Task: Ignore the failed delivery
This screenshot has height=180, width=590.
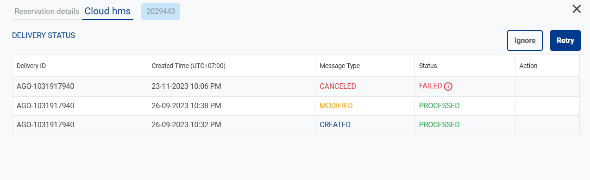Action: pyautogui.click(x=525, y=40)
